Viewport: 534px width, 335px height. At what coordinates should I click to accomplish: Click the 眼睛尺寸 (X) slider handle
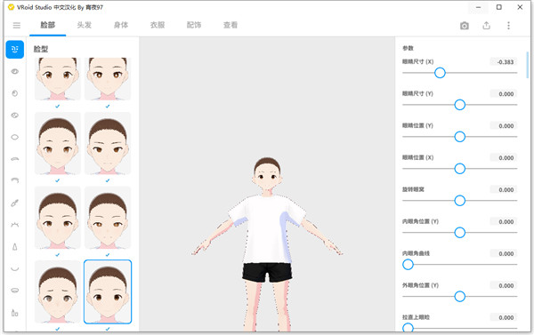point(440,73)
